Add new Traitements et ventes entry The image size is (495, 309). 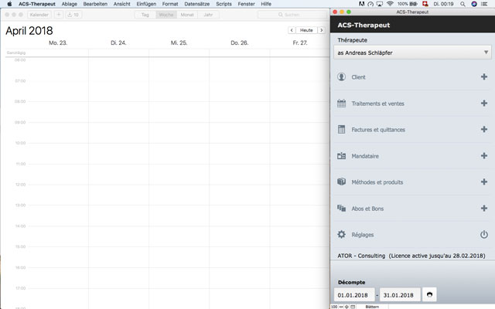coord(484,103)
